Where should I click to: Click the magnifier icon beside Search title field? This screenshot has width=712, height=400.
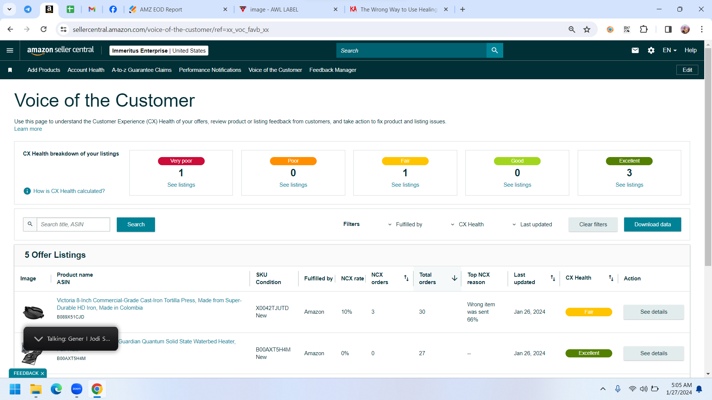[30, 224]
